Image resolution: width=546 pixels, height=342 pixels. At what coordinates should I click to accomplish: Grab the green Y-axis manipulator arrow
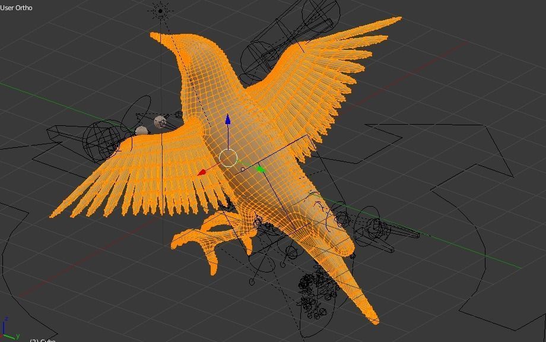pyautogui.click(x=261, y=169)
